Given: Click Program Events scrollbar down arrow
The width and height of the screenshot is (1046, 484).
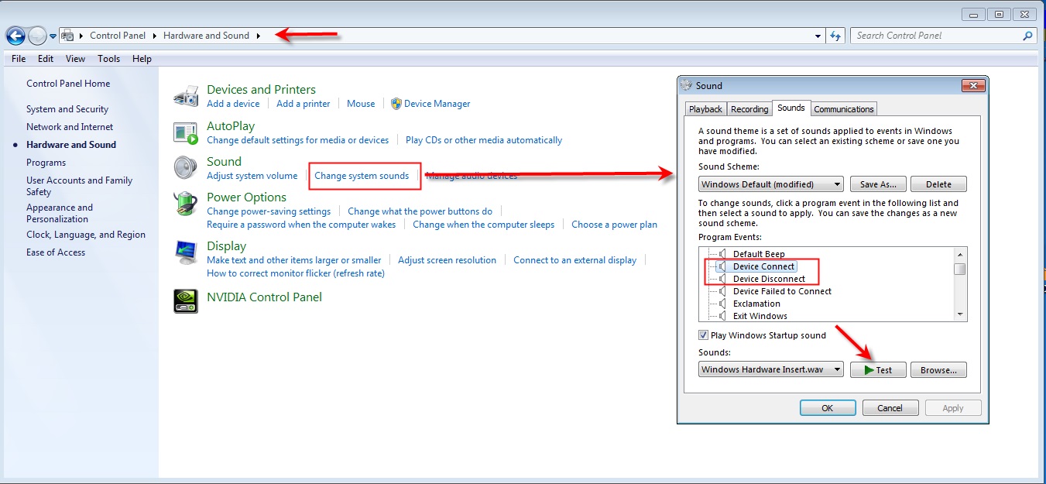Looking at the screenshot, I should point(960,315).
